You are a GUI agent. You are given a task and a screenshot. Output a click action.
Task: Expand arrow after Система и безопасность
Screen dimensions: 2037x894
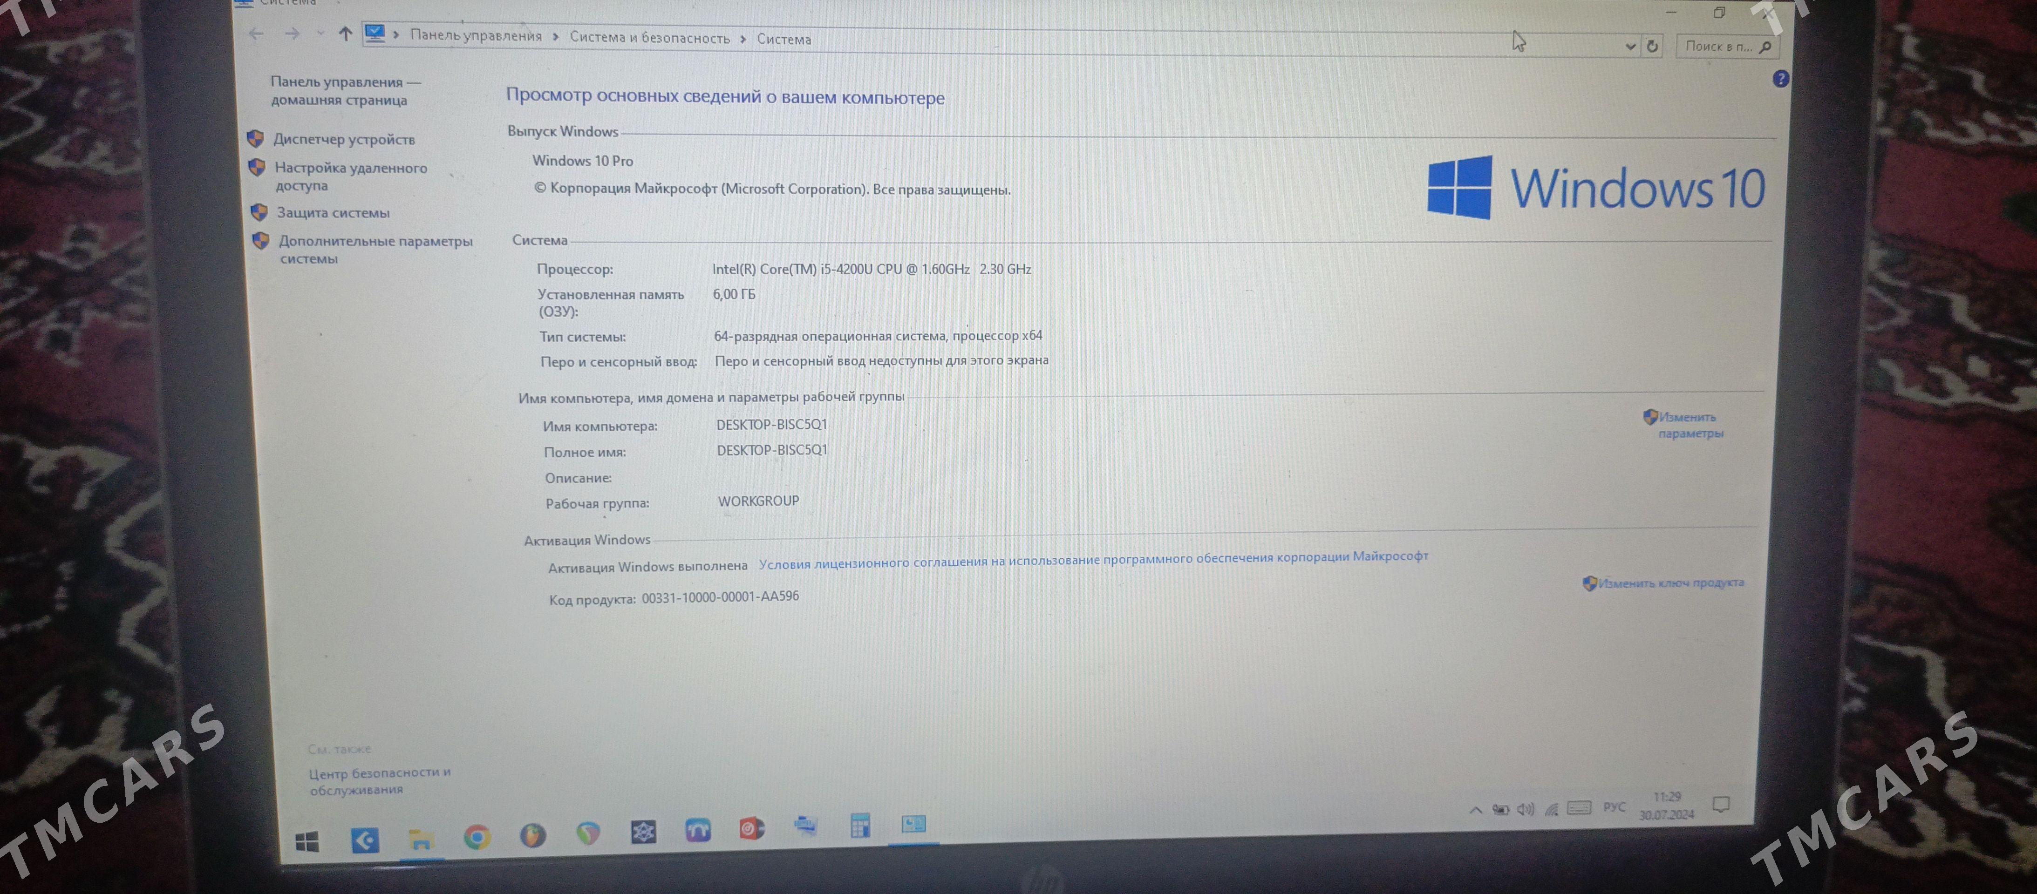pyautogui.click(x=743, y=39)
